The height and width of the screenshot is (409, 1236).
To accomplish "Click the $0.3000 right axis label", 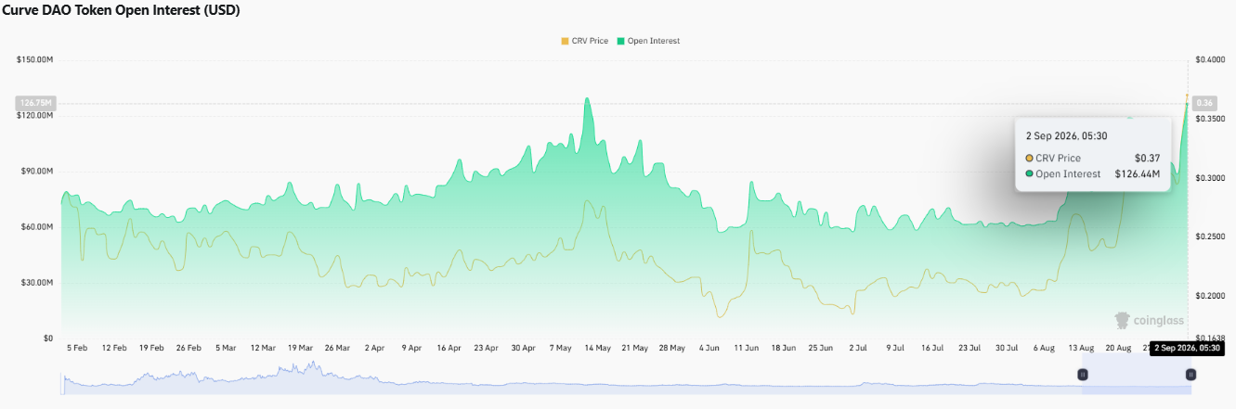I will click(x=1210, y=178).
